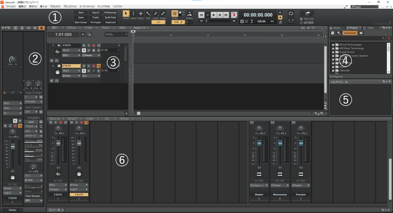Open the カスタム track control dropdown
This screenshot has width=393, height=213.
116,35
